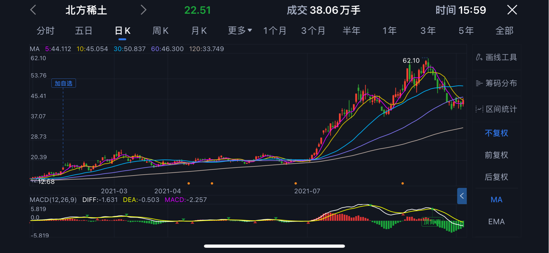Expand side panel with blue chevron

click(x=462, y=196)
